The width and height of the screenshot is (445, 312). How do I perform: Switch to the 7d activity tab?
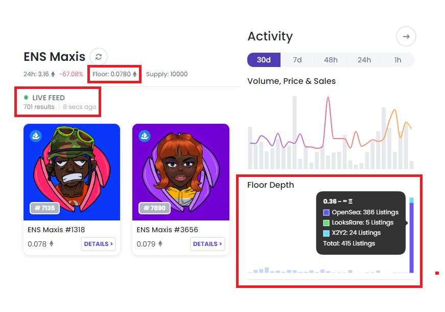click(x=297, y=60)
